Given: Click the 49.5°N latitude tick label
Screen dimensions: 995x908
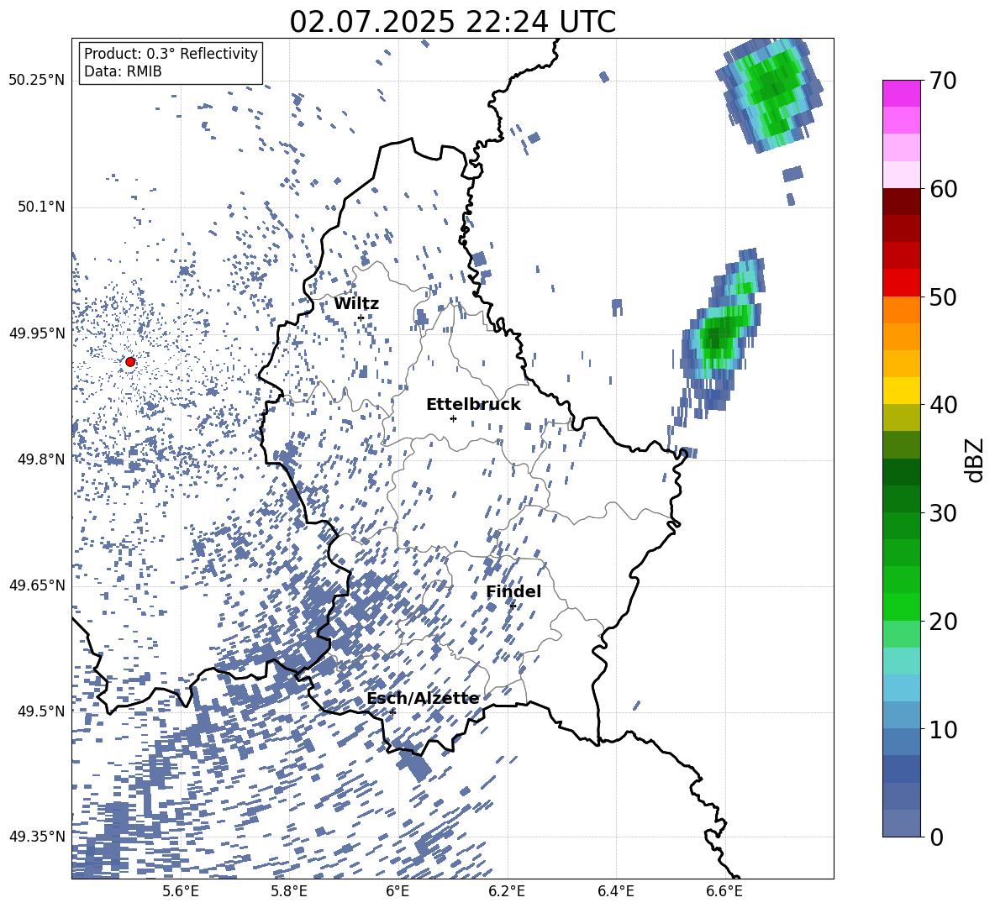Looking at the screenshot, I should (40, 711).
